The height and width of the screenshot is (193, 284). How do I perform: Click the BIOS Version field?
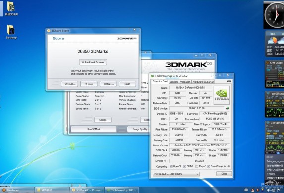point(196,108)
